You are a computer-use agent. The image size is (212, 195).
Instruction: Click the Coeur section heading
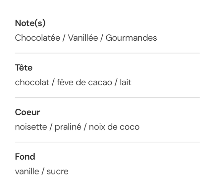pyautogui.click(x=27, y=112)
